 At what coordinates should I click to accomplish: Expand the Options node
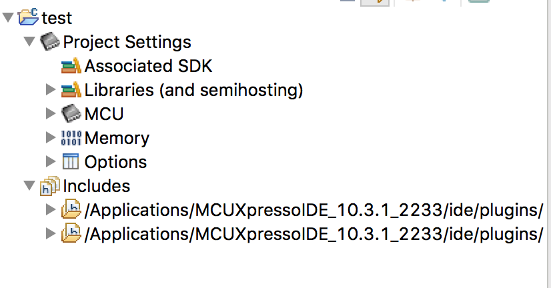pyautogui.click(x=50, y=162)
